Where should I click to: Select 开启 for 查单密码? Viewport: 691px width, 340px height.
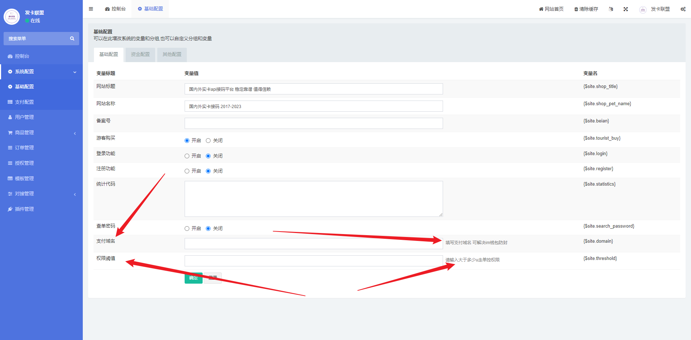coord(187,229)
